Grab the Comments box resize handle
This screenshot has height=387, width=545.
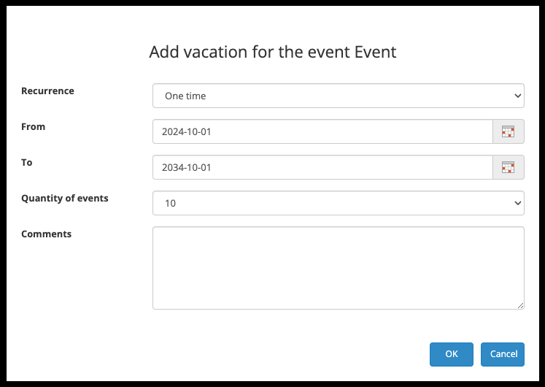coord(521,306)
